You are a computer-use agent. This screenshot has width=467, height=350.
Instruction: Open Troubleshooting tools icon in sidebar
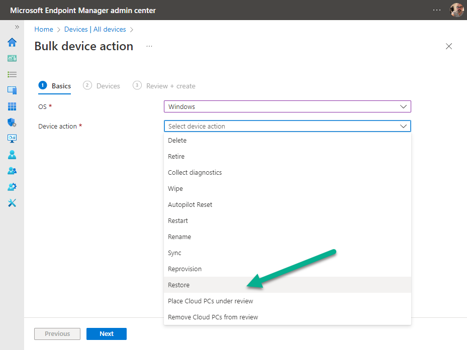(12, 203)
